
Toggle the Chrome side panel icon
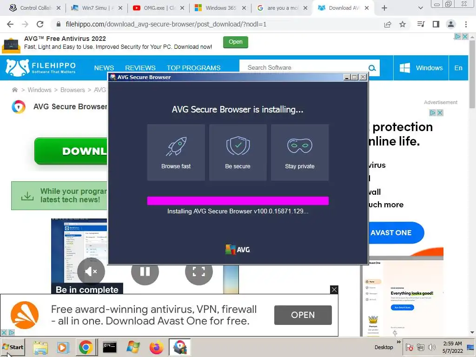[436, 24]
